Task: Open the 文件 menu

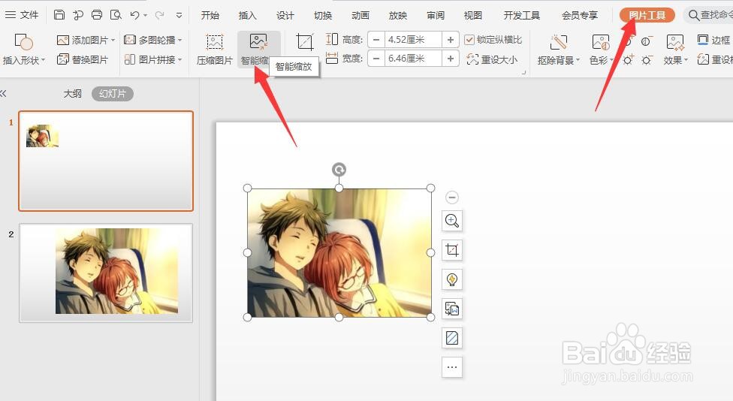Action: [22, 15]
